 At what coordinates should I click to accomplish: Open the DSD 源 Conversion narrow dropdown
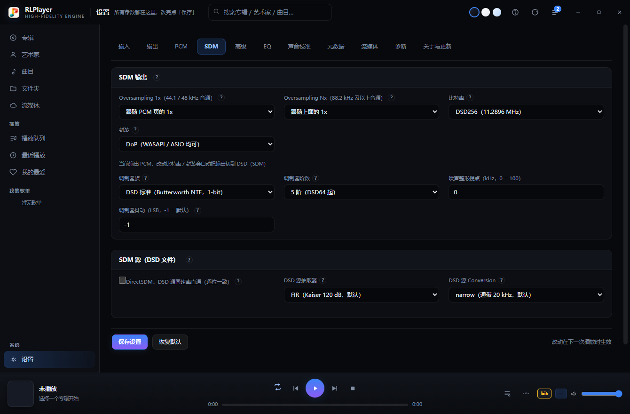(x=526, y=295)
